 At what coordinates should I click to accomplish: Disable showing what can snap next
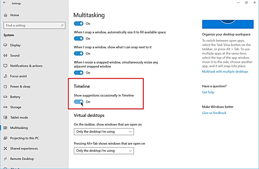tap(79, 54)
